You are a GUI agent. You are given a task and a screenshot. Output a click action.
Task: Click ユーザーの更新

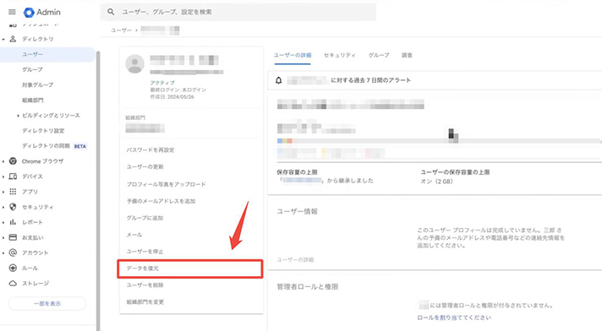(145, 167)
